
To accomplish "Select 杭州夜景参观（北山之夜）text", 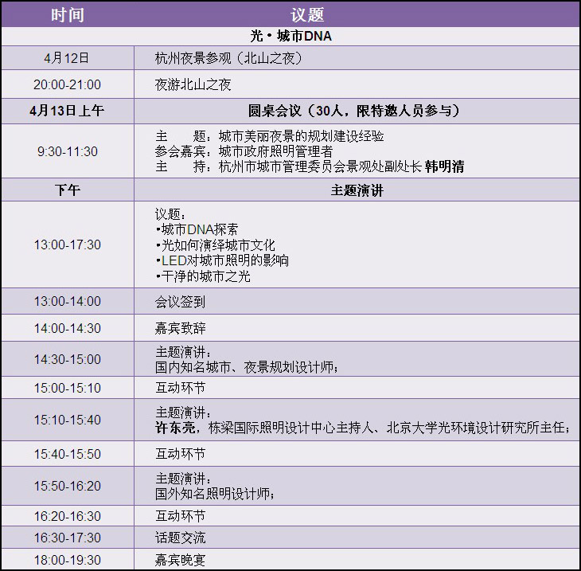I will point(228,58).
